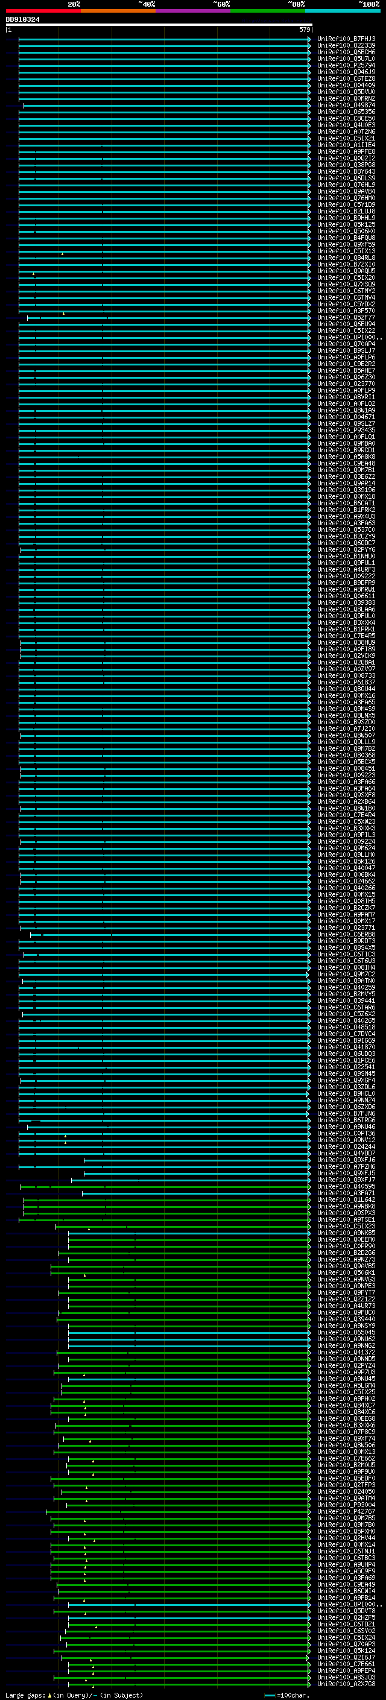Click UniRef100_O48518 label
Screen dimensions: 386x1700
click(x=346, y=1028)
